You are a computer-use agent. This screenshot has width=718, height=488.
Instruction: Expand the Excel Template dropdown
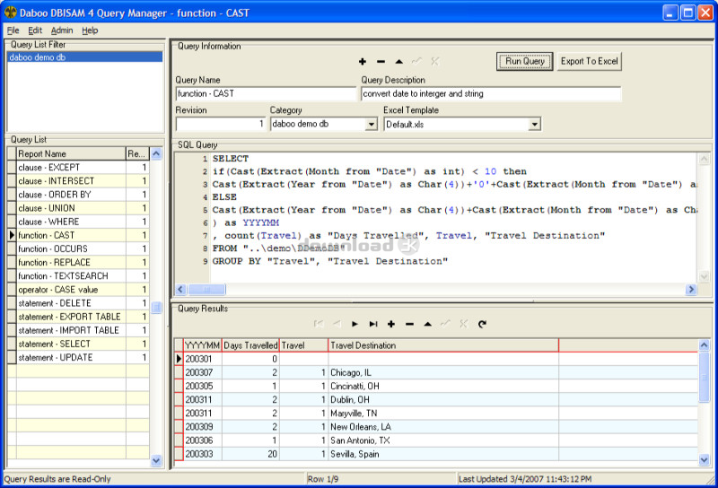pyautogui.click(x=534, y=125)
